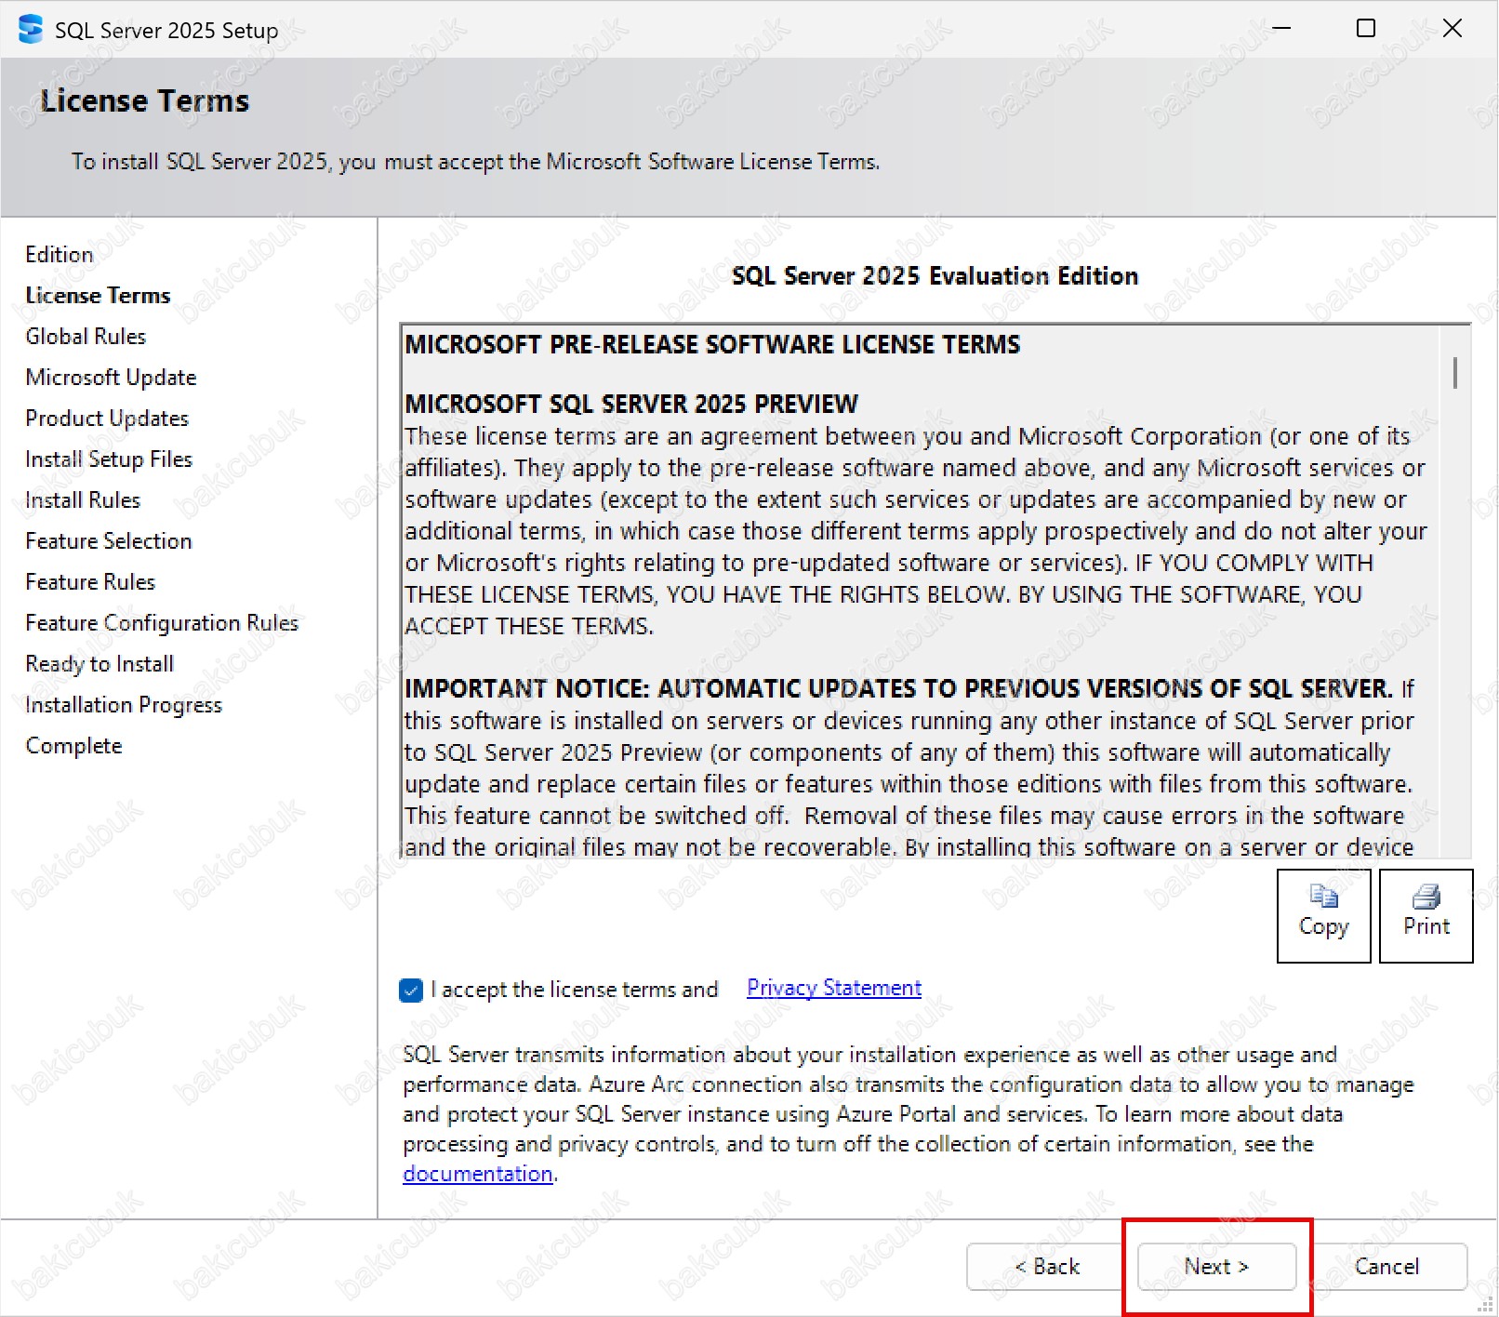Click the SQL Server Setup title bar icon
The width and height of the screenshot is (1499, 1317).
(x=30, y=29)
